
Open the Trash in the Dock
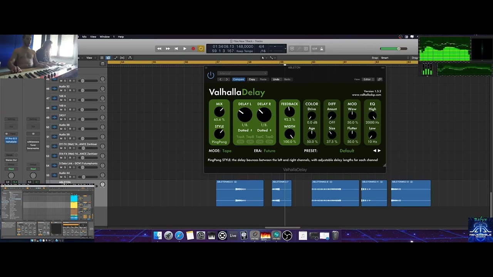[x=335, y=235]
